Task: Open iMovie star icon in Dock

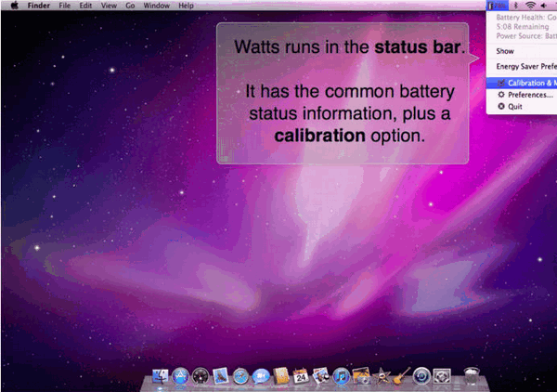Action: (382, 376)
